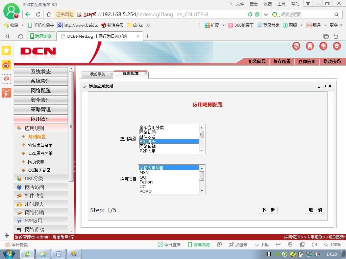Open the 查看 menu
The width and height of the screenshot is (346, 259).
pos(253,4)
